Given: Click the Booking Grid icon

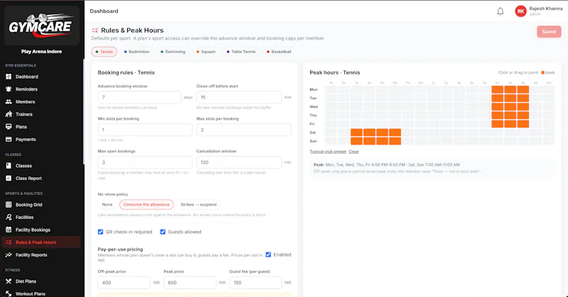Looking at the screenshot, I should pos(9,205).
